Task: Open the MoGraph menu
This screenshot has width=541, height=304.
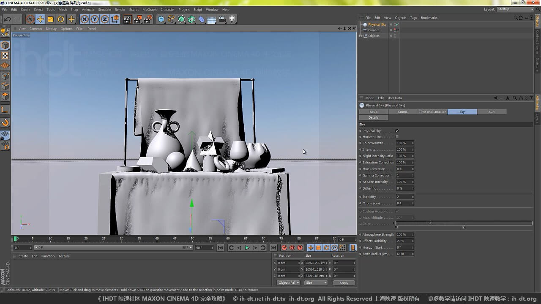Action: click(149, 9)
